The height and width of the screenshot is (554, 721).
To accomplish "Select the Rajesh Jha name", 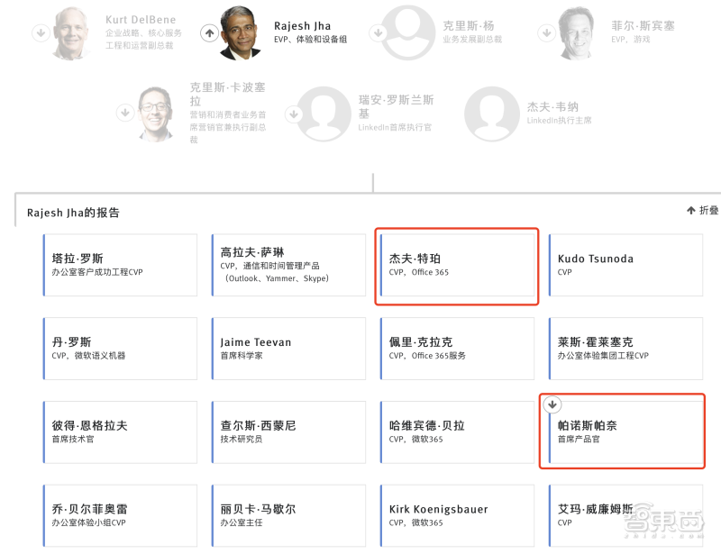I will click(302, 26).
